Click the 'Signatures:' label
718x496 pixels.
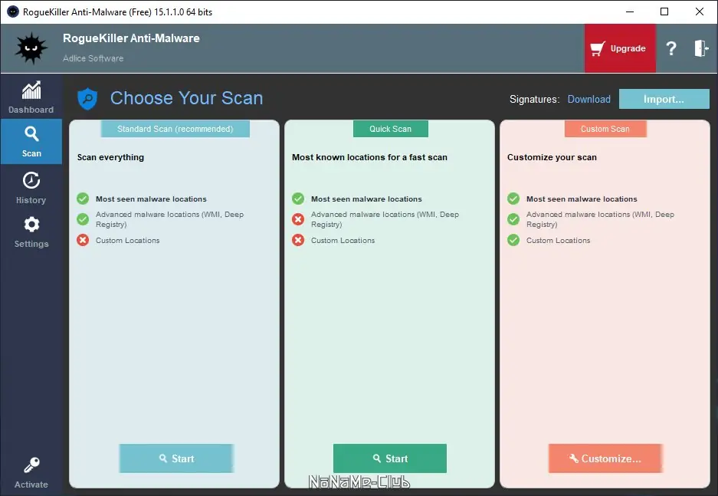click(x=534, y=100)
